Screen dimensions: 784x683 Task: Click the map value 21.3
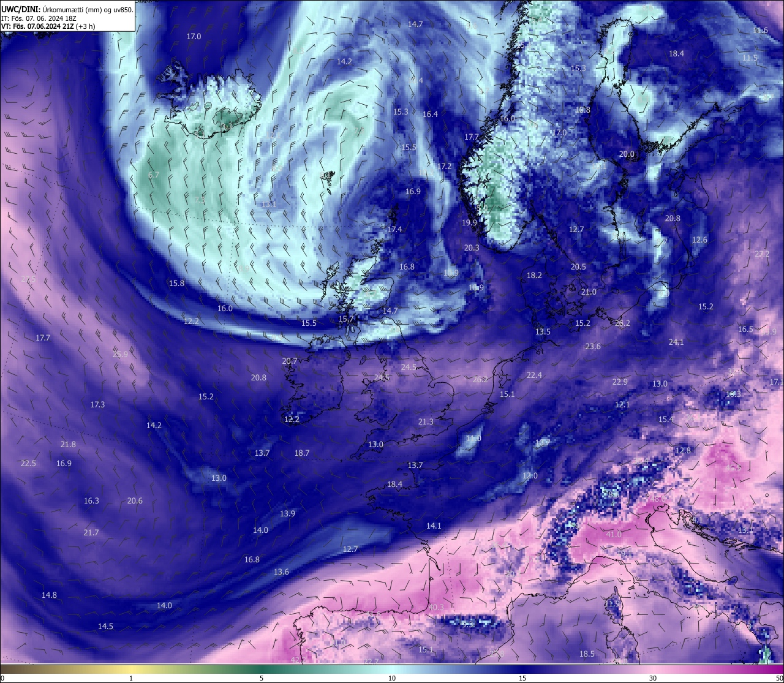click(426, 421)
